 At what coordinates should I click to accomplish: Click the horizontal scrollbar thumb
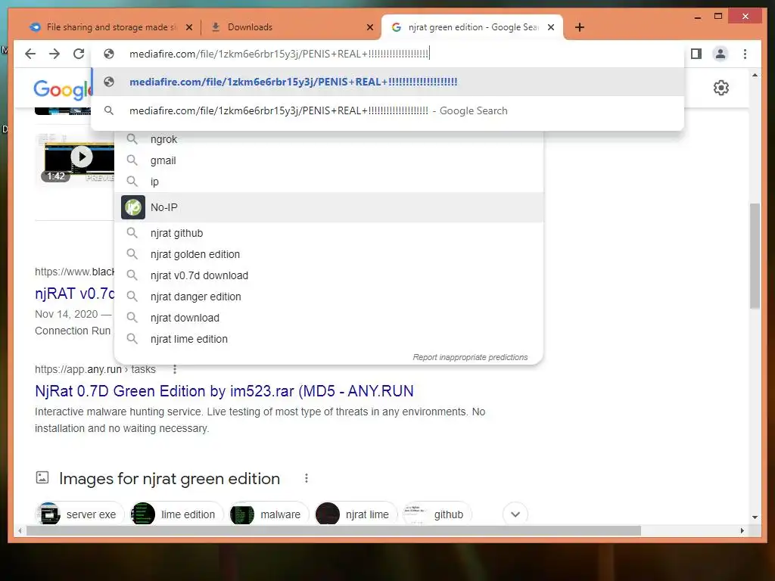(334, 530)
